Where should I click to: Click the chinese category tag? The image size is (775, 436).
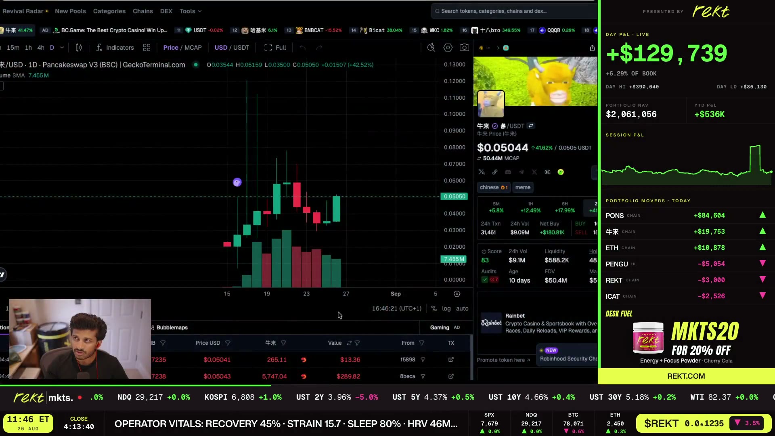coord(493,187)
